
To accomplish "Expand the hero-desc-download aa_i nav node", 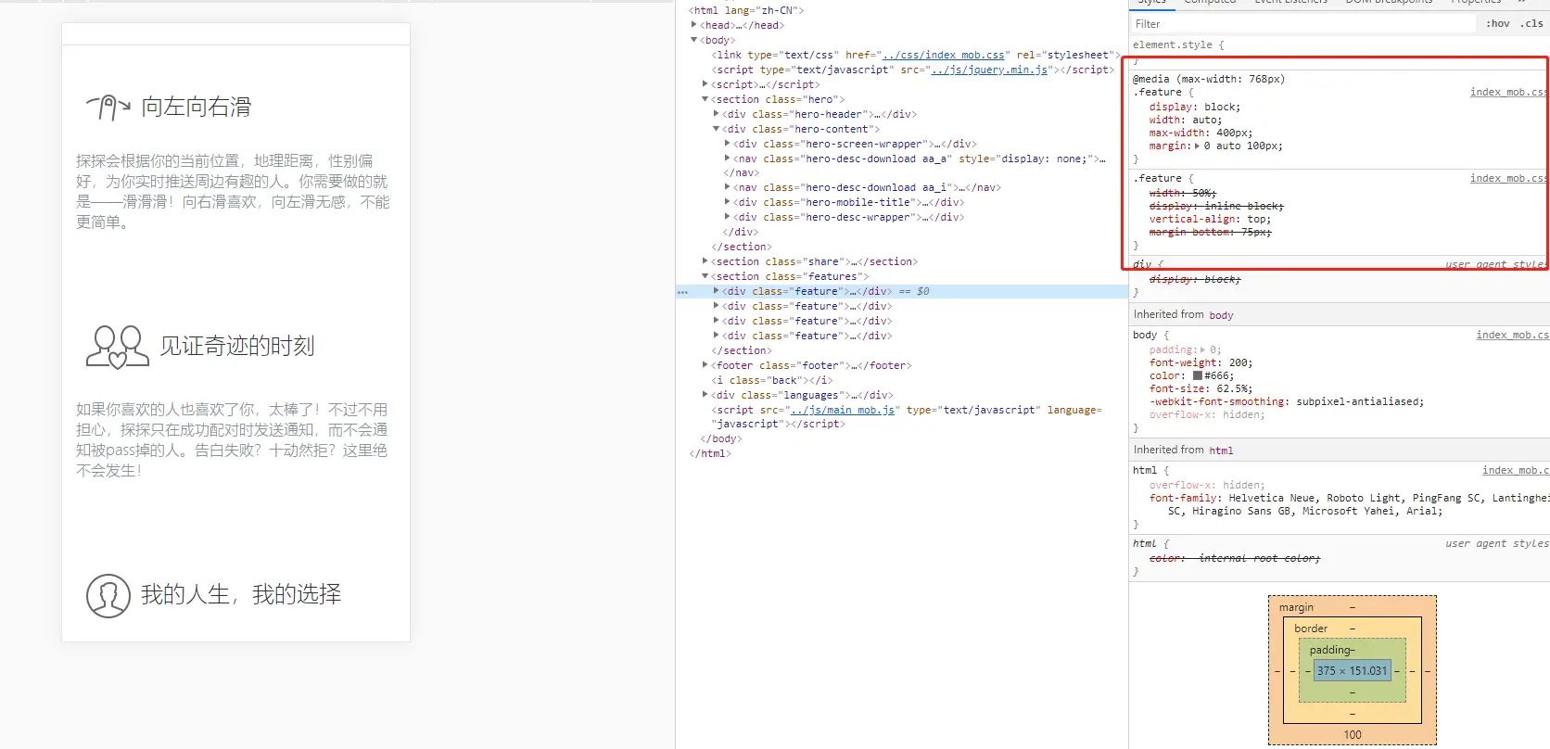I will 727,187.
